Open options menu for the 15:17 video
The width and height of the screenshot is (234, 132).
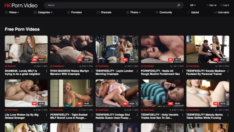[183, 71]
